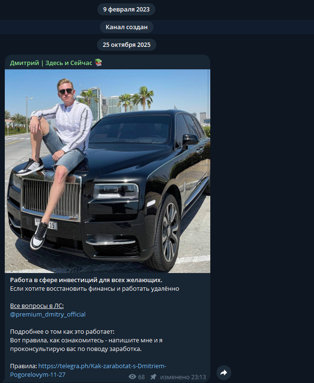
Task: Click the books emoji beside channel name
Action: tap(98, 63)
